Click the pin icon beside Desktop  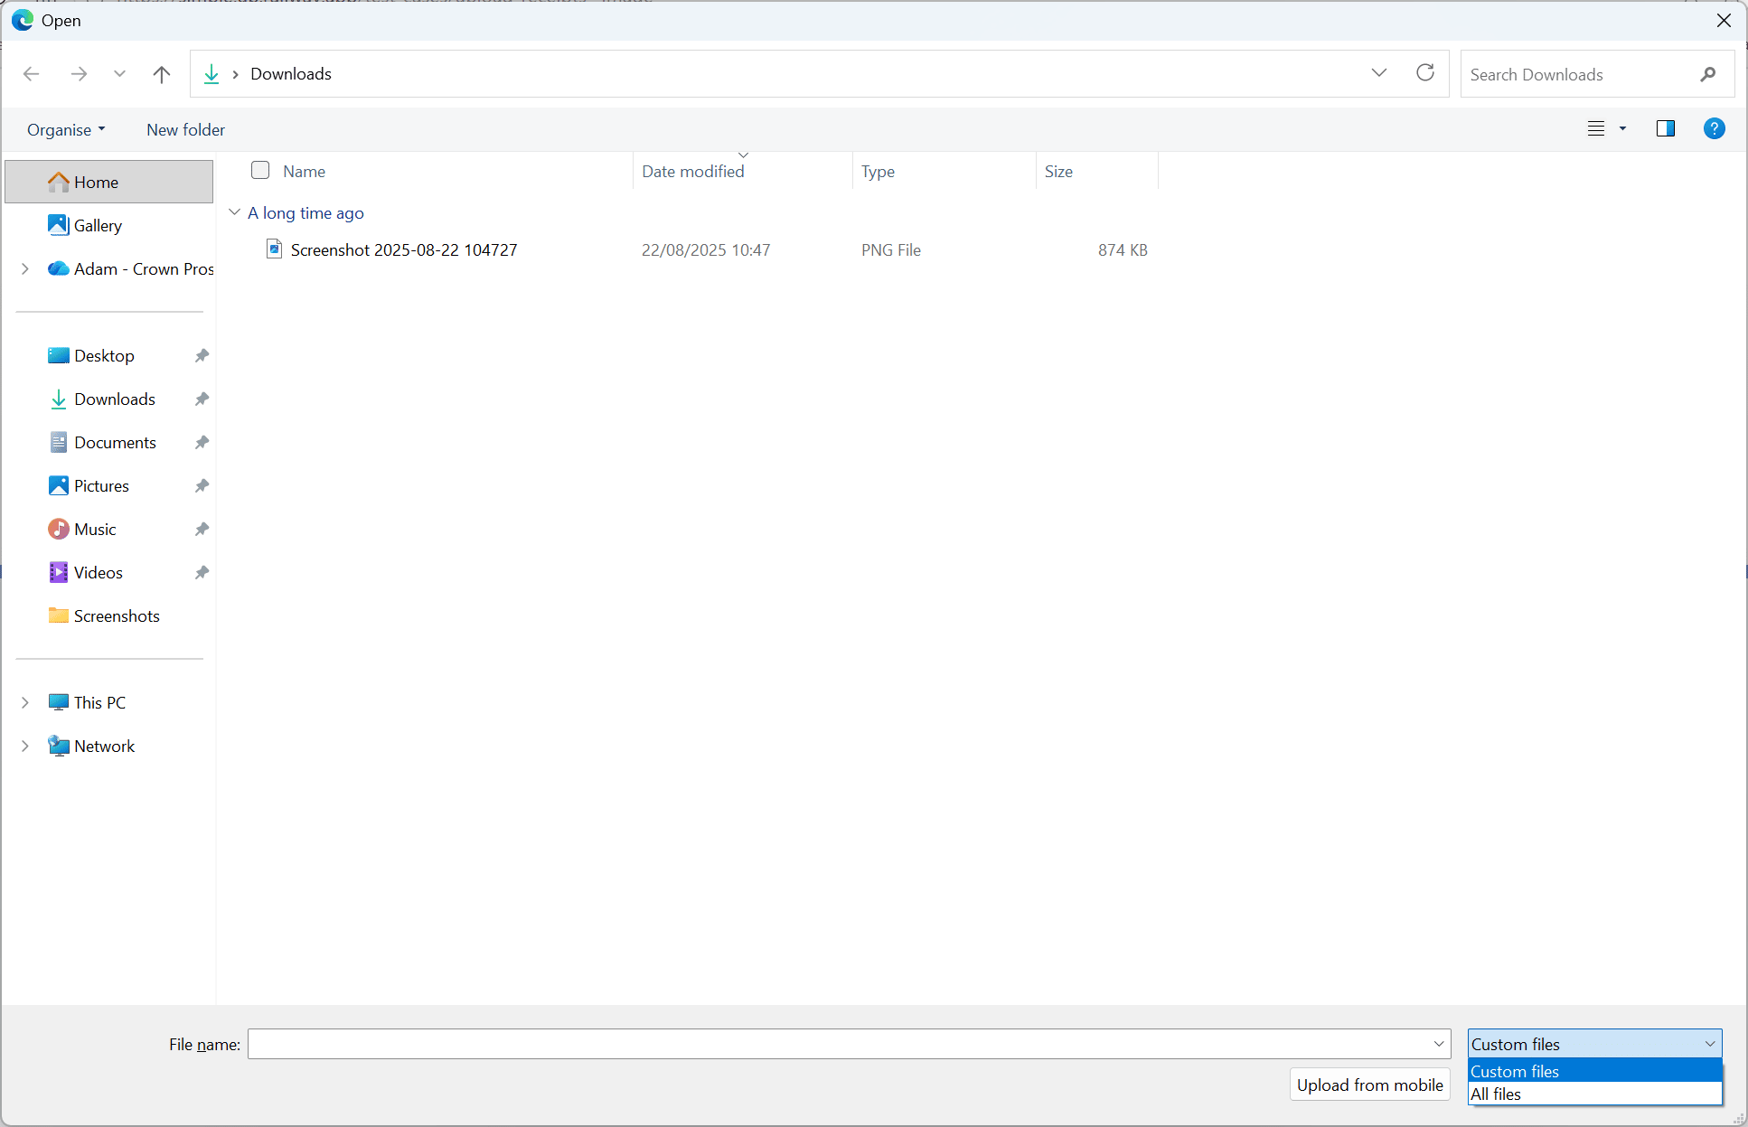tap(202, 355)
